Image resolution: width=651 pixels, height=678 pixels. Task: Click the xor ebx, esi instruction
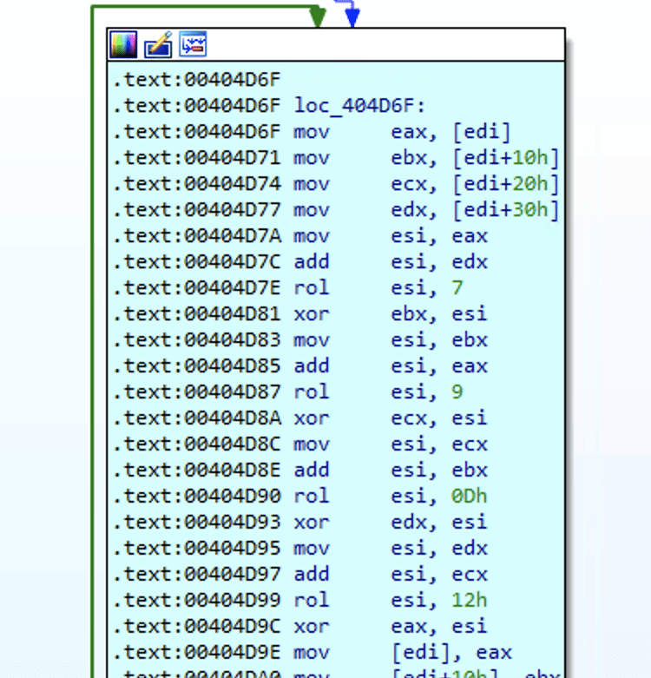tap(391, 314)
